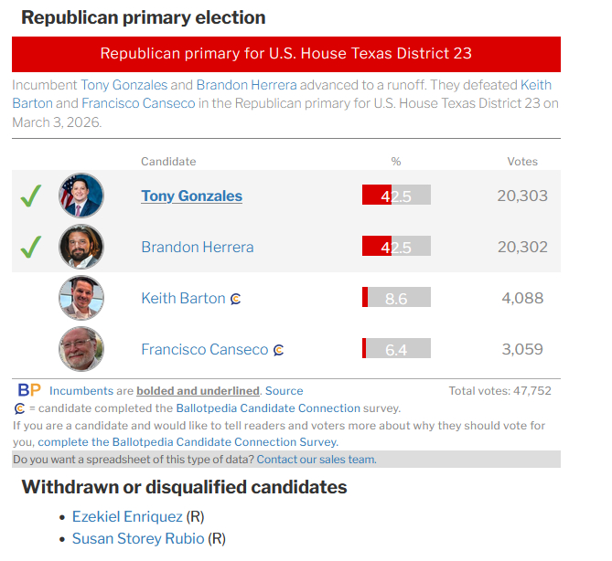
Task: Click the survey legend icon before "= candidate completed"
Action: point(19,408)
